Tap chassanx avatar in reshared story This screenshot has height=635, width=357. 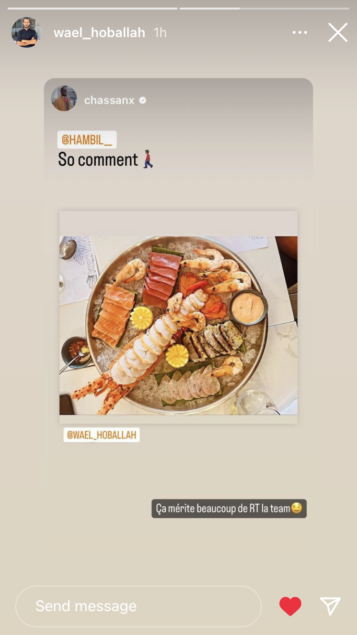point(64,99)
